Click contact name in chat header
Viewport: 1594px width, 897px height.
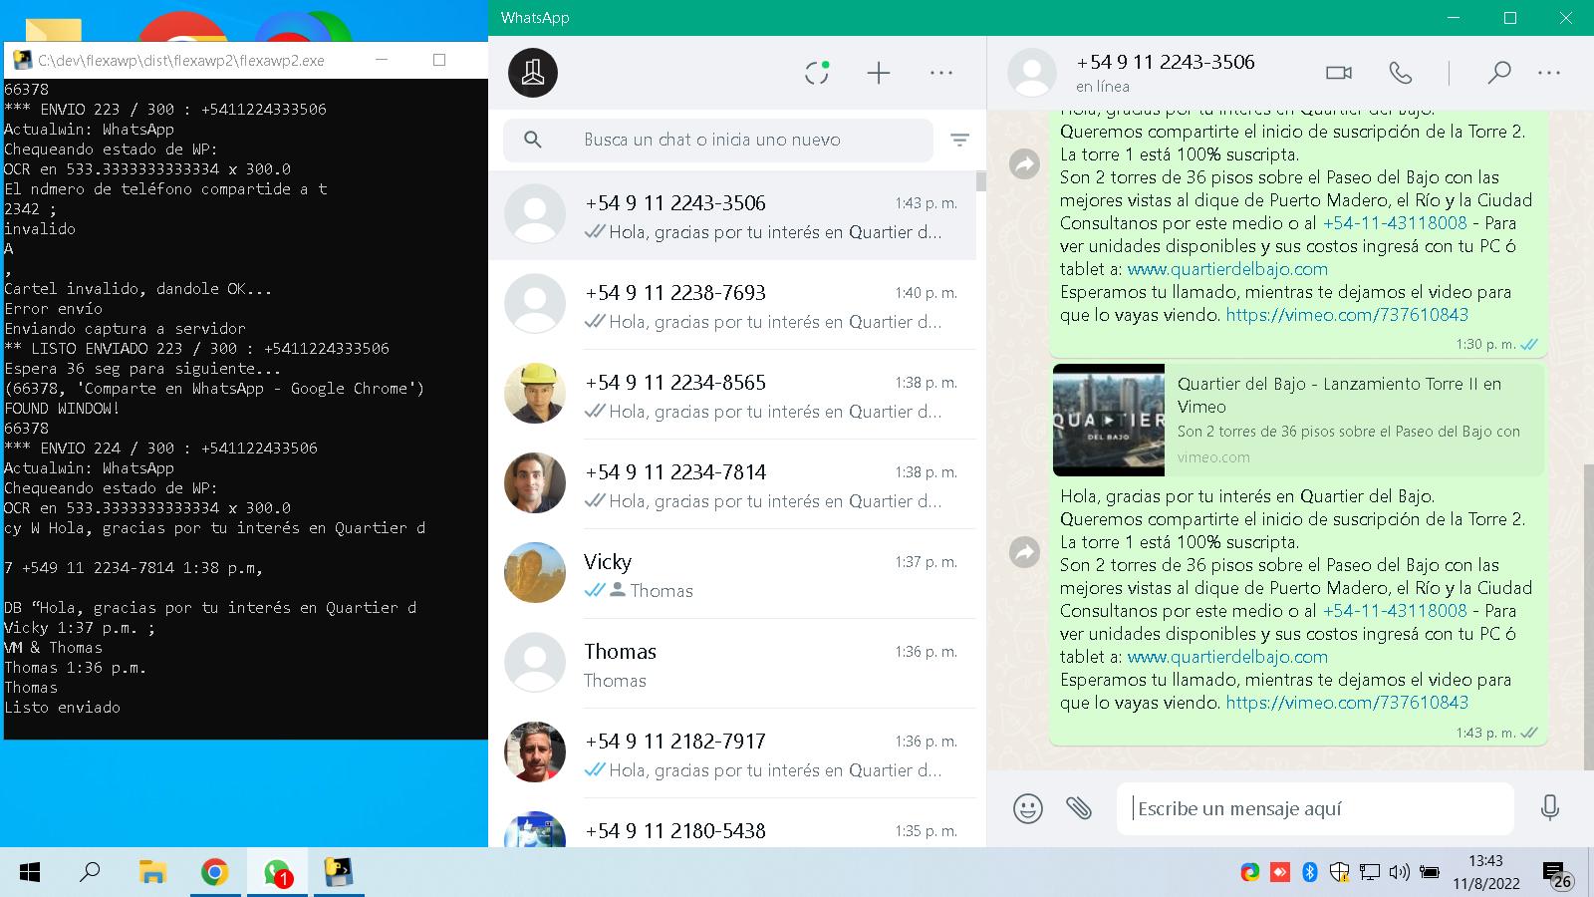click(x=1166, y=62)
